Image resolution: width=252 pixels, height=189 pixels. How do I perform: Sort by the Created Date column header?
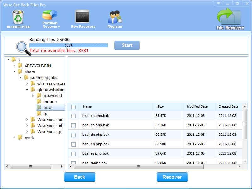pyautogui.click(x=229, y=107)
